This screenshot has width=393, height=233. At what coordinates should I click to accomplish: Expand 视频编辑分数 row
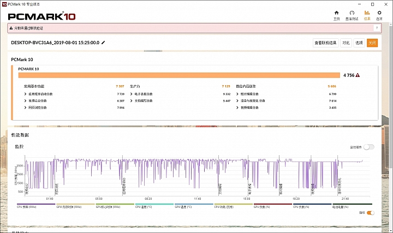coord(237,107)
